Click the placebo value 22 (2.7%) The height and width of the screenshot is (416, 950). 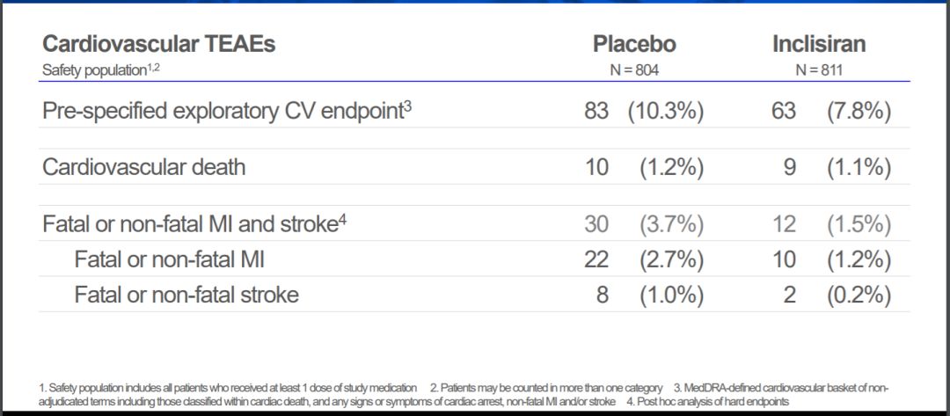pyautogui.click(x=645, y=259)
